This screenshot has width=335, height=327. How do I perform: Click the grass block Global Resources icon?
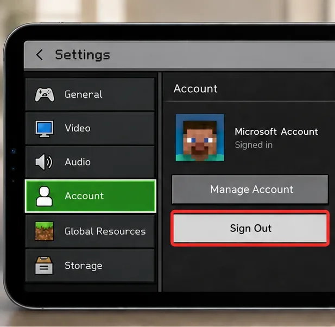coord(44,231)
